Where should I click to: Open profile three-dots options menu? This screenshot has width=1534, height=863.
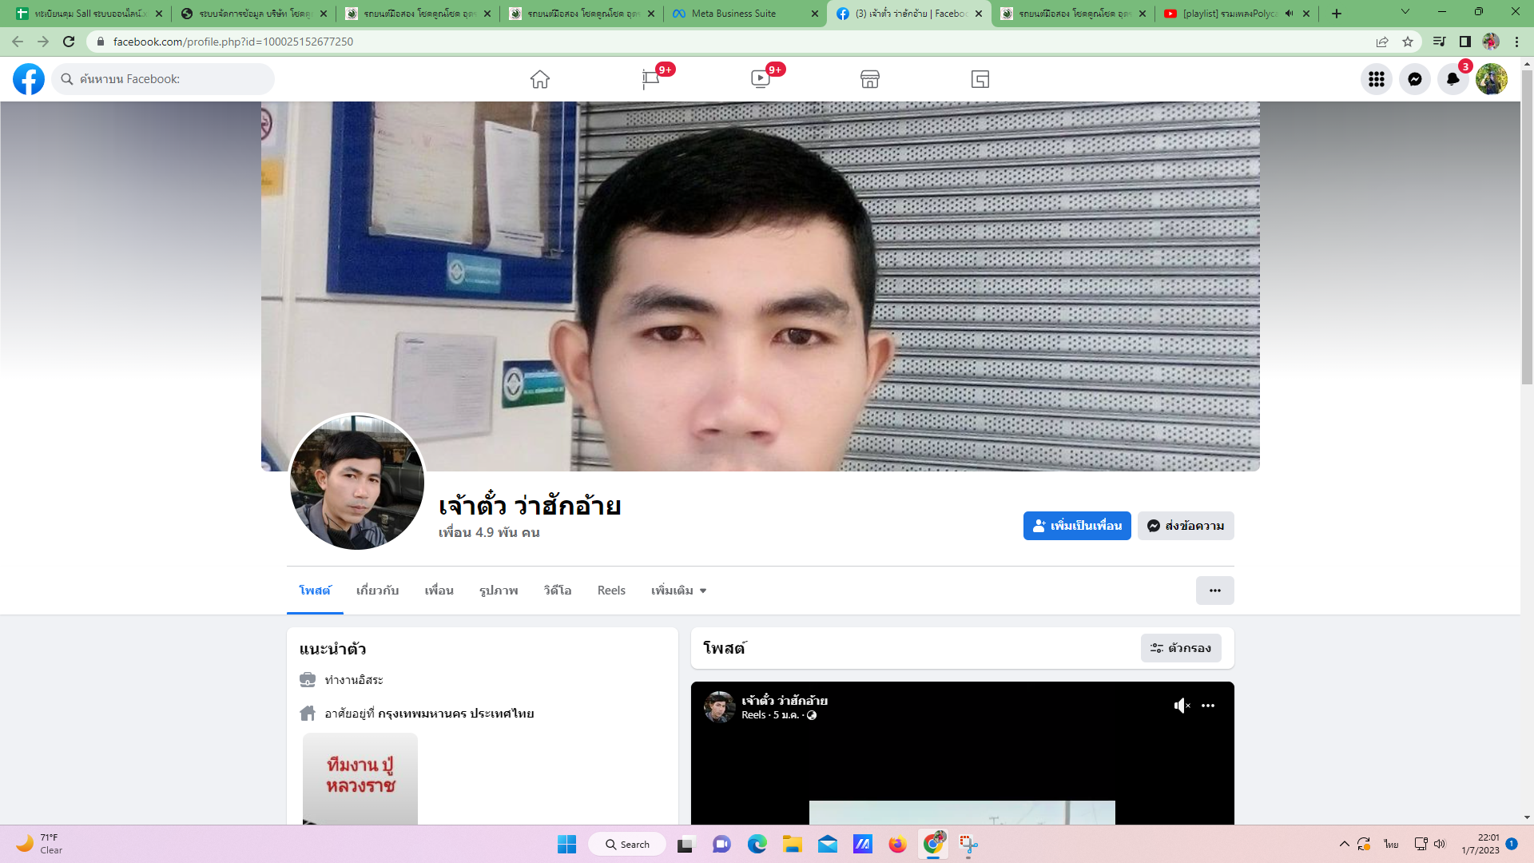click(1214, 591)
